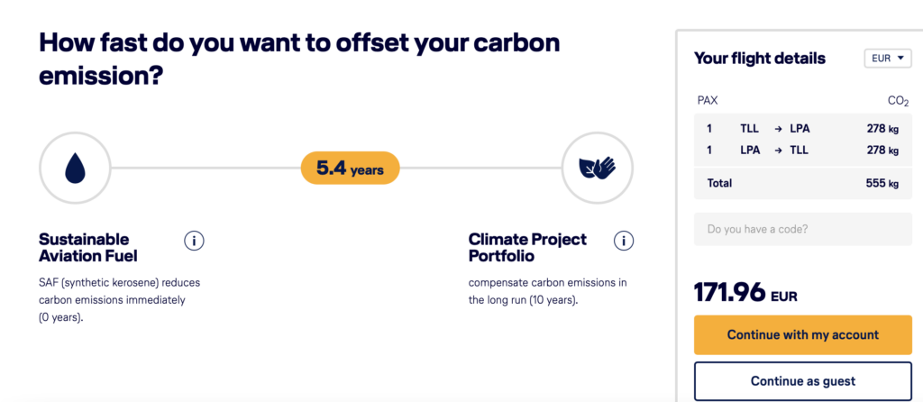Click the Climate Project Portfolio heading

(527, 247)
